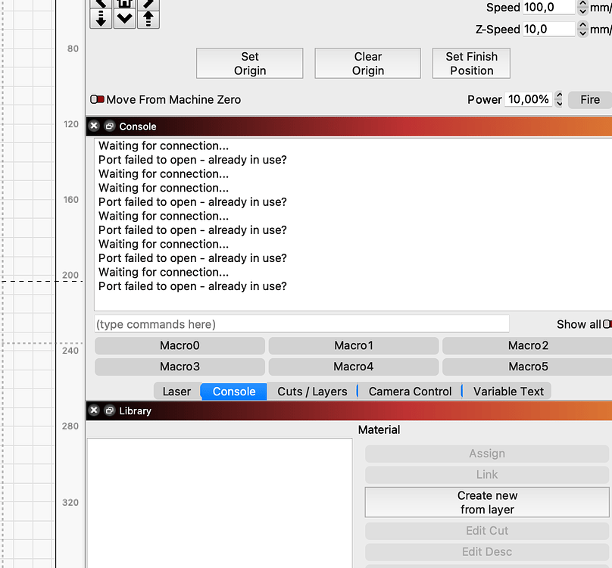
Task: Click the upper-left diagonal jog arrow
Action: pos(101,4)
